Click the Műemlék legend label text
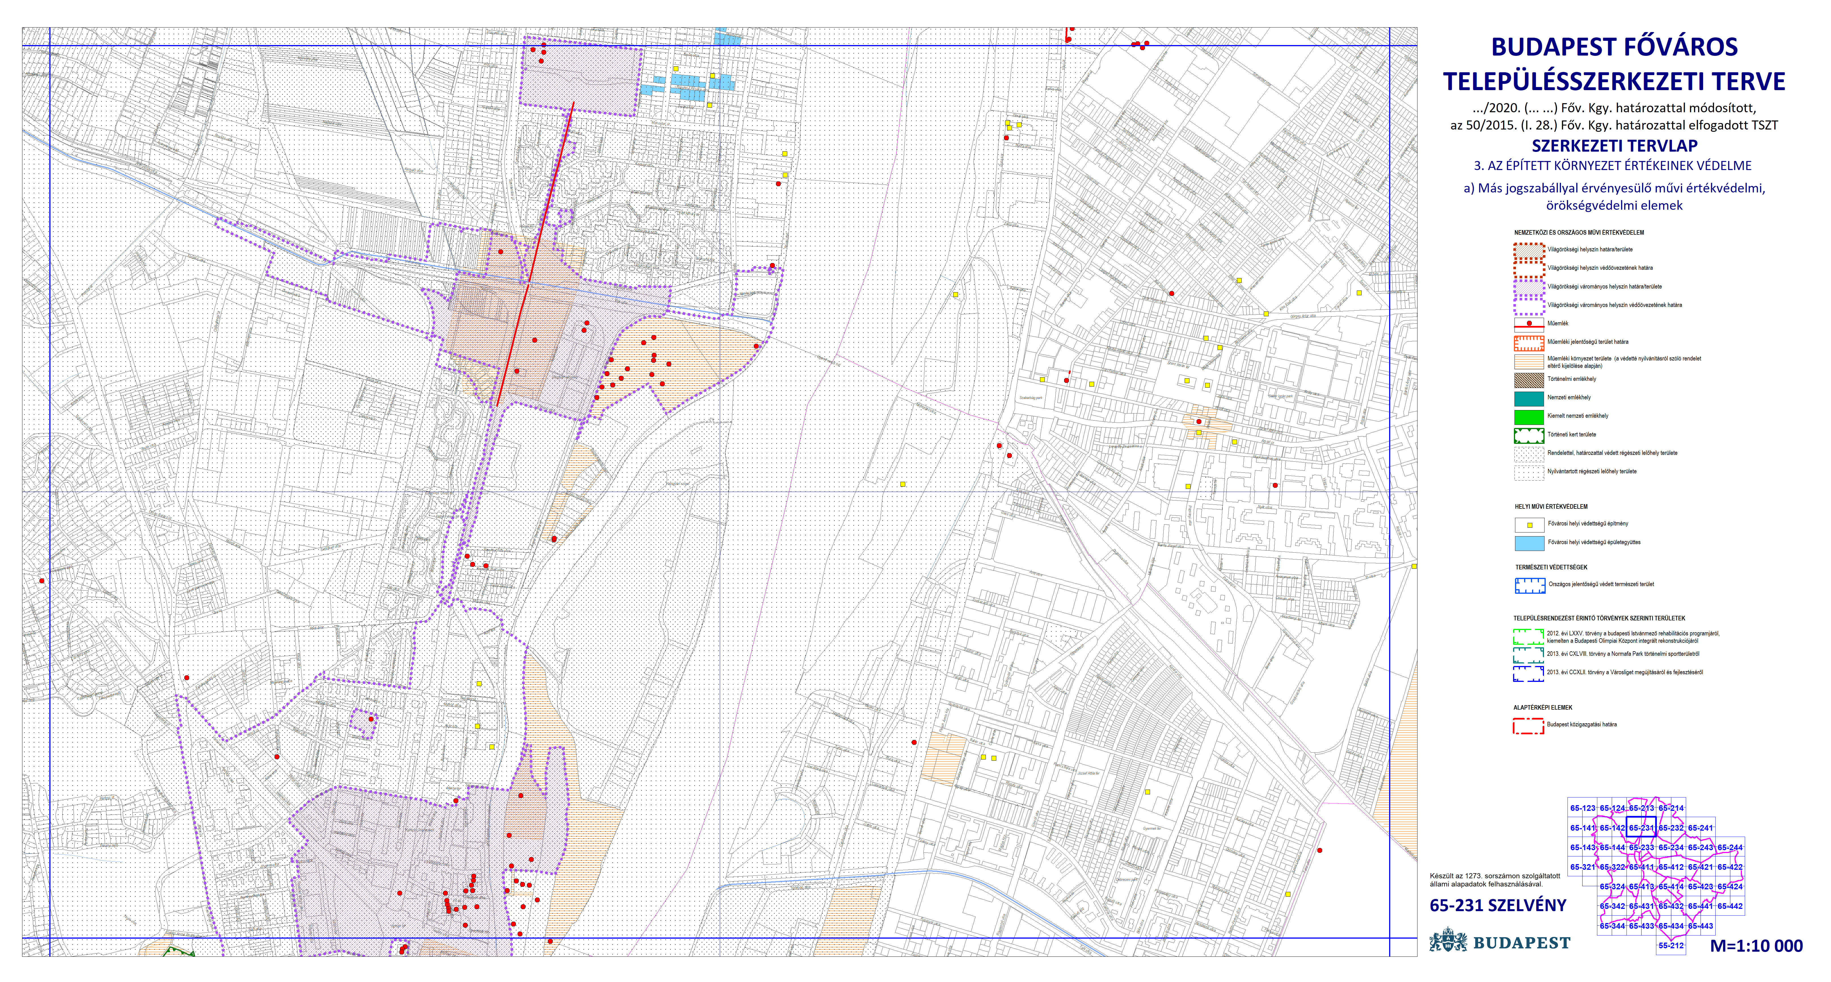The image size is (1831, 982). 1558,324
